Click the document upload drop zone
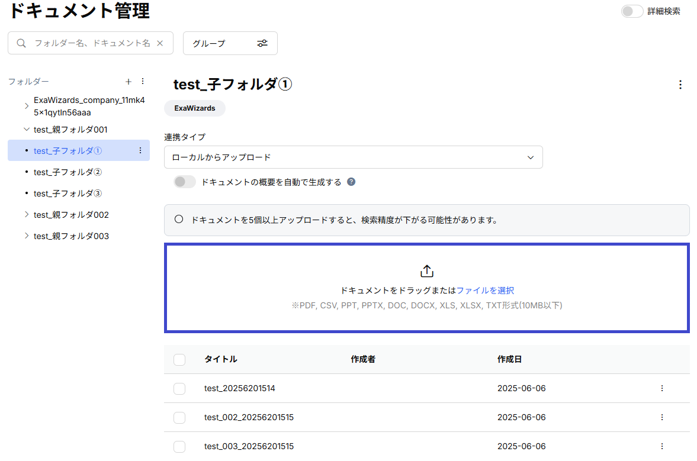 tap(427, 288)
